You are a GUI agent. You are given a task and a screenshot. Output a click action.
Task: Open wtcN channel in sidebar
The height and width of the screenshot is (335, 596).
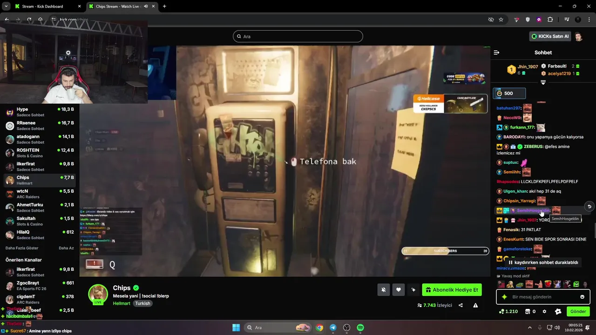click(x=40, y=194)
